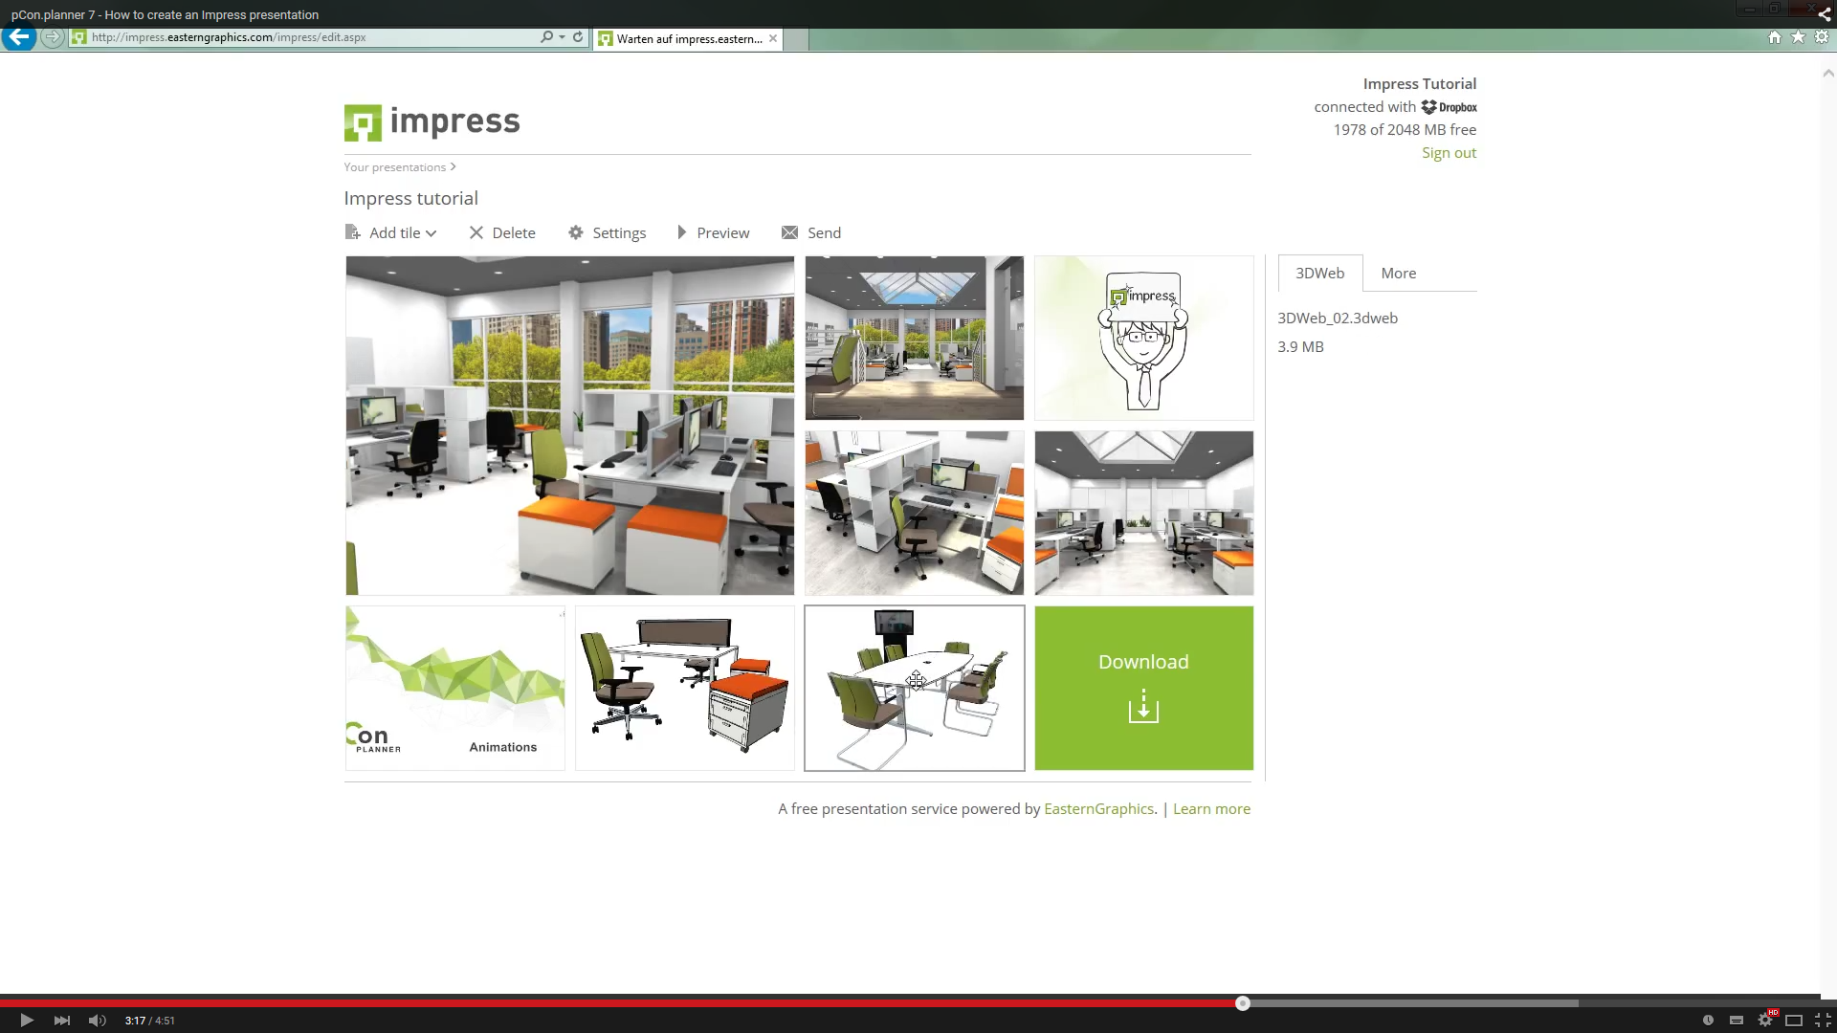
Task: Send the presentation via the envelope icon
Action: click(x=789, y=232)
